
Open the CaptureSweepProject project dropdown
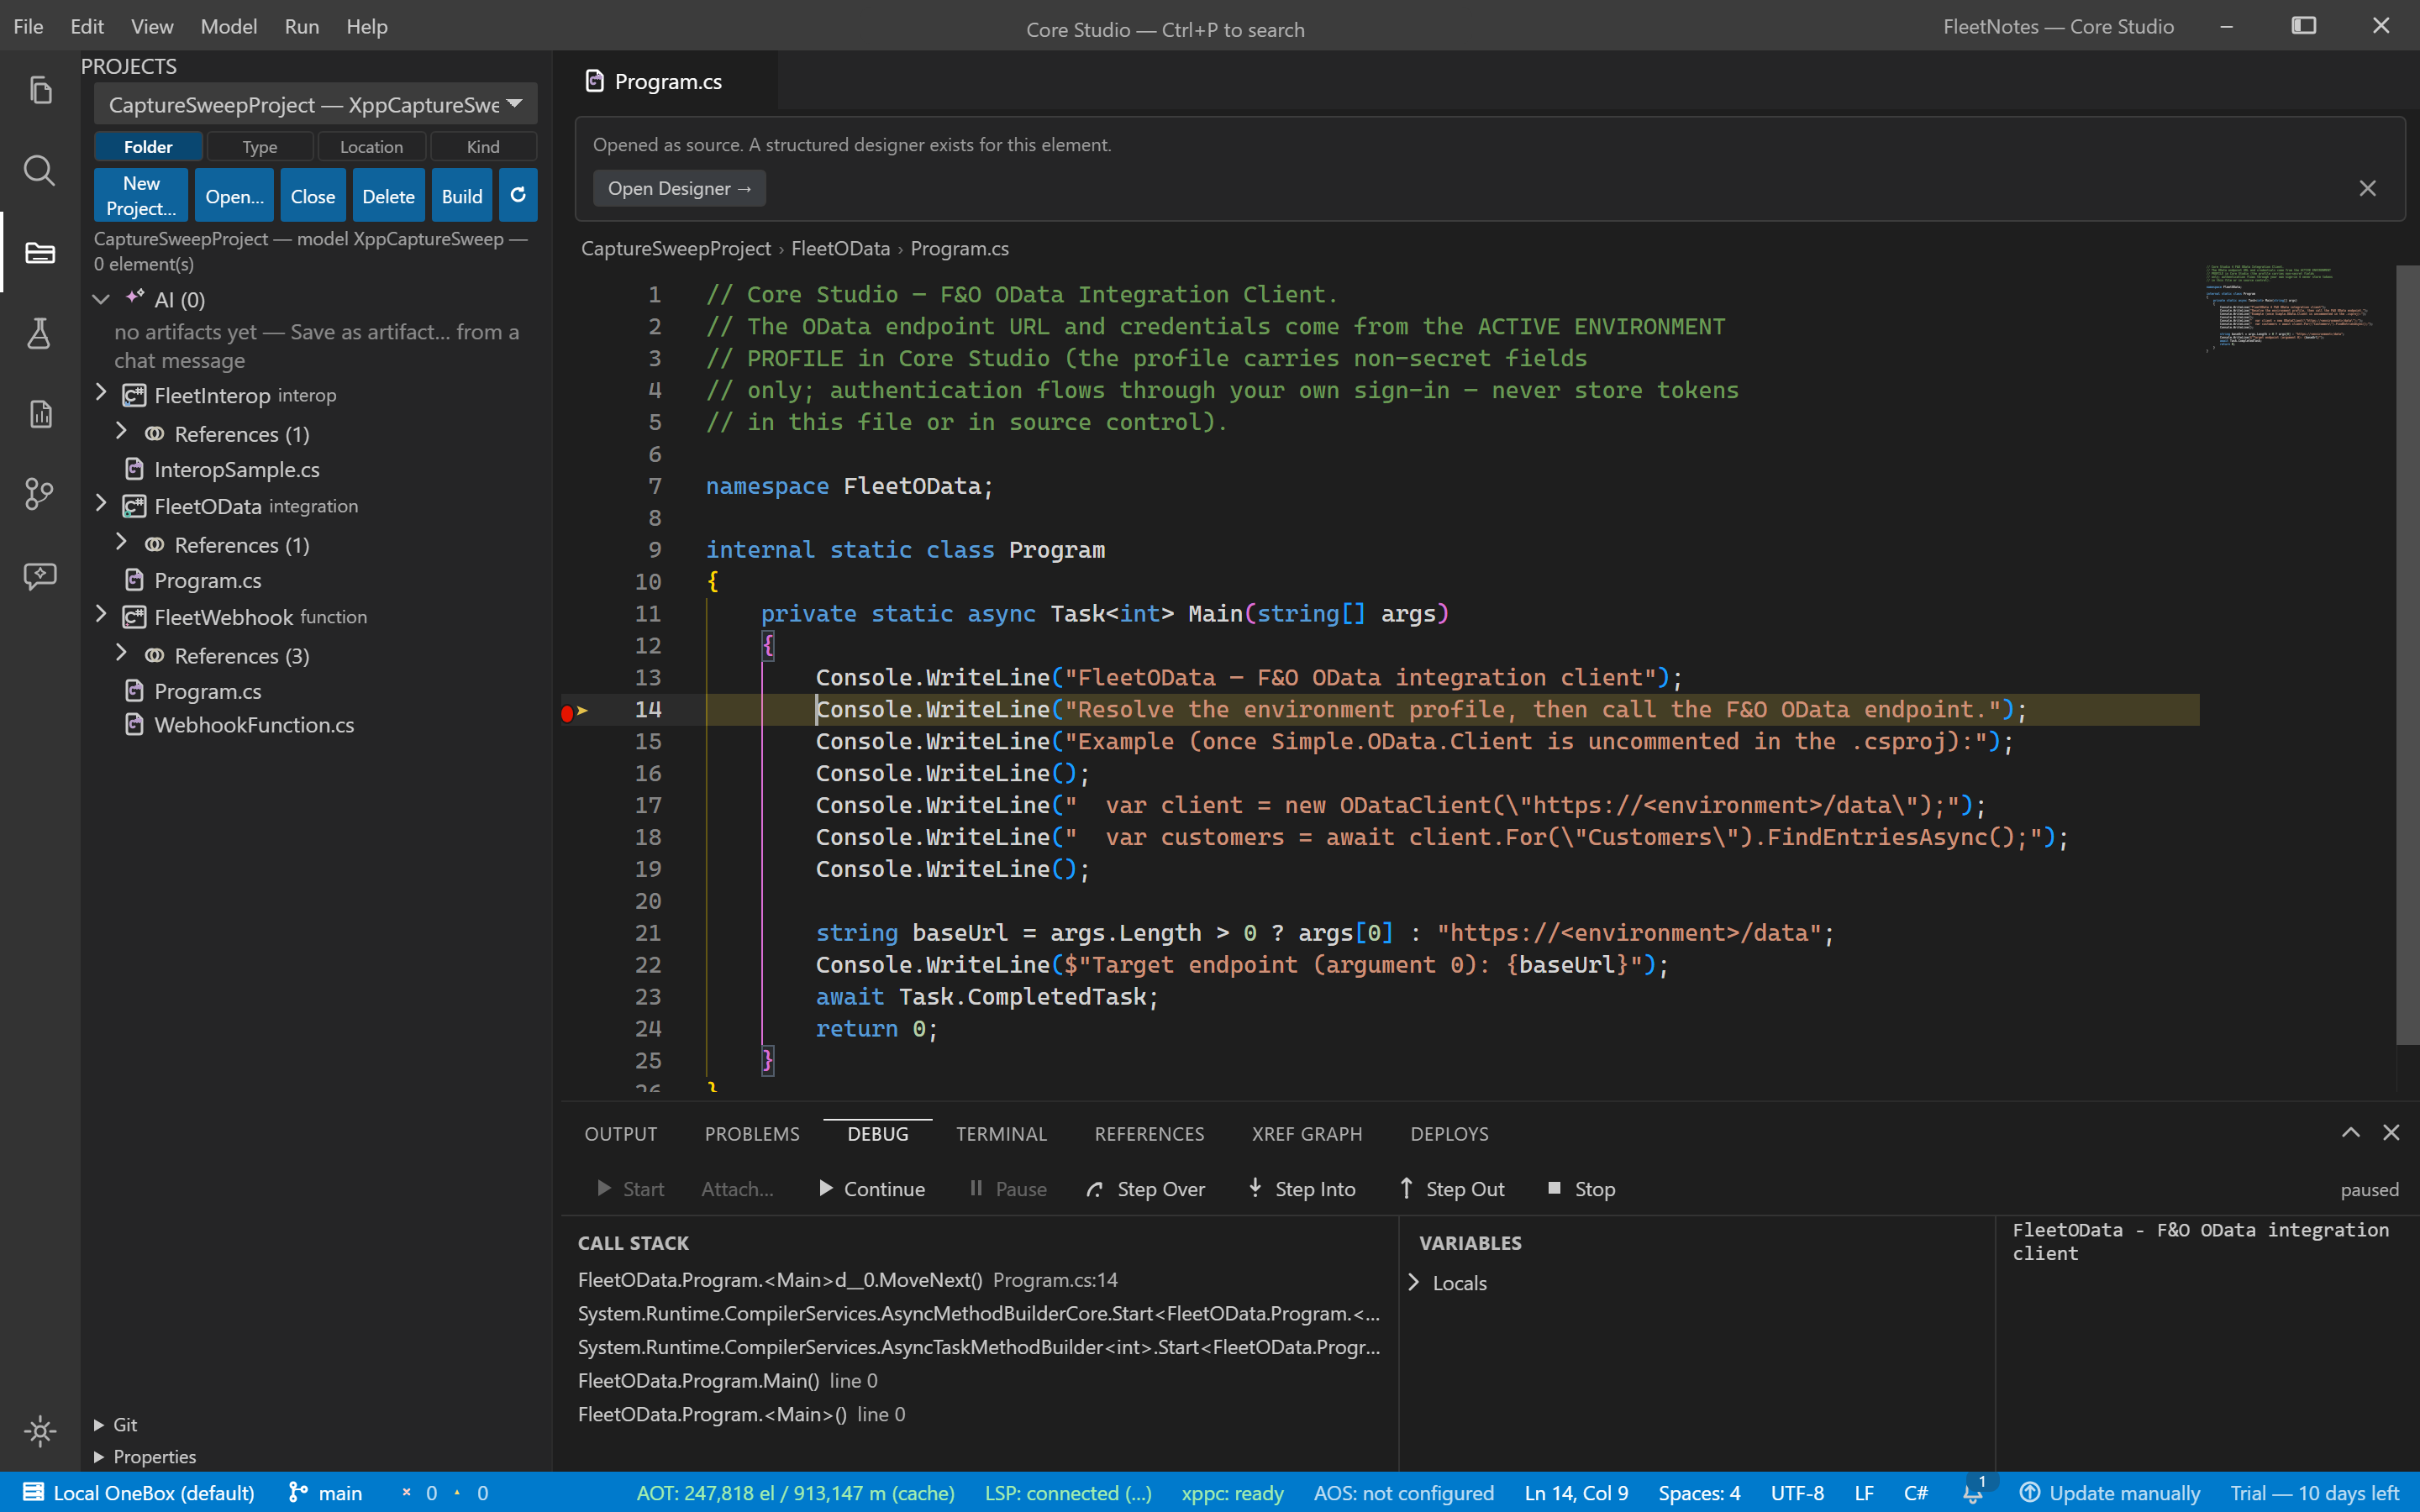(316, 104)
